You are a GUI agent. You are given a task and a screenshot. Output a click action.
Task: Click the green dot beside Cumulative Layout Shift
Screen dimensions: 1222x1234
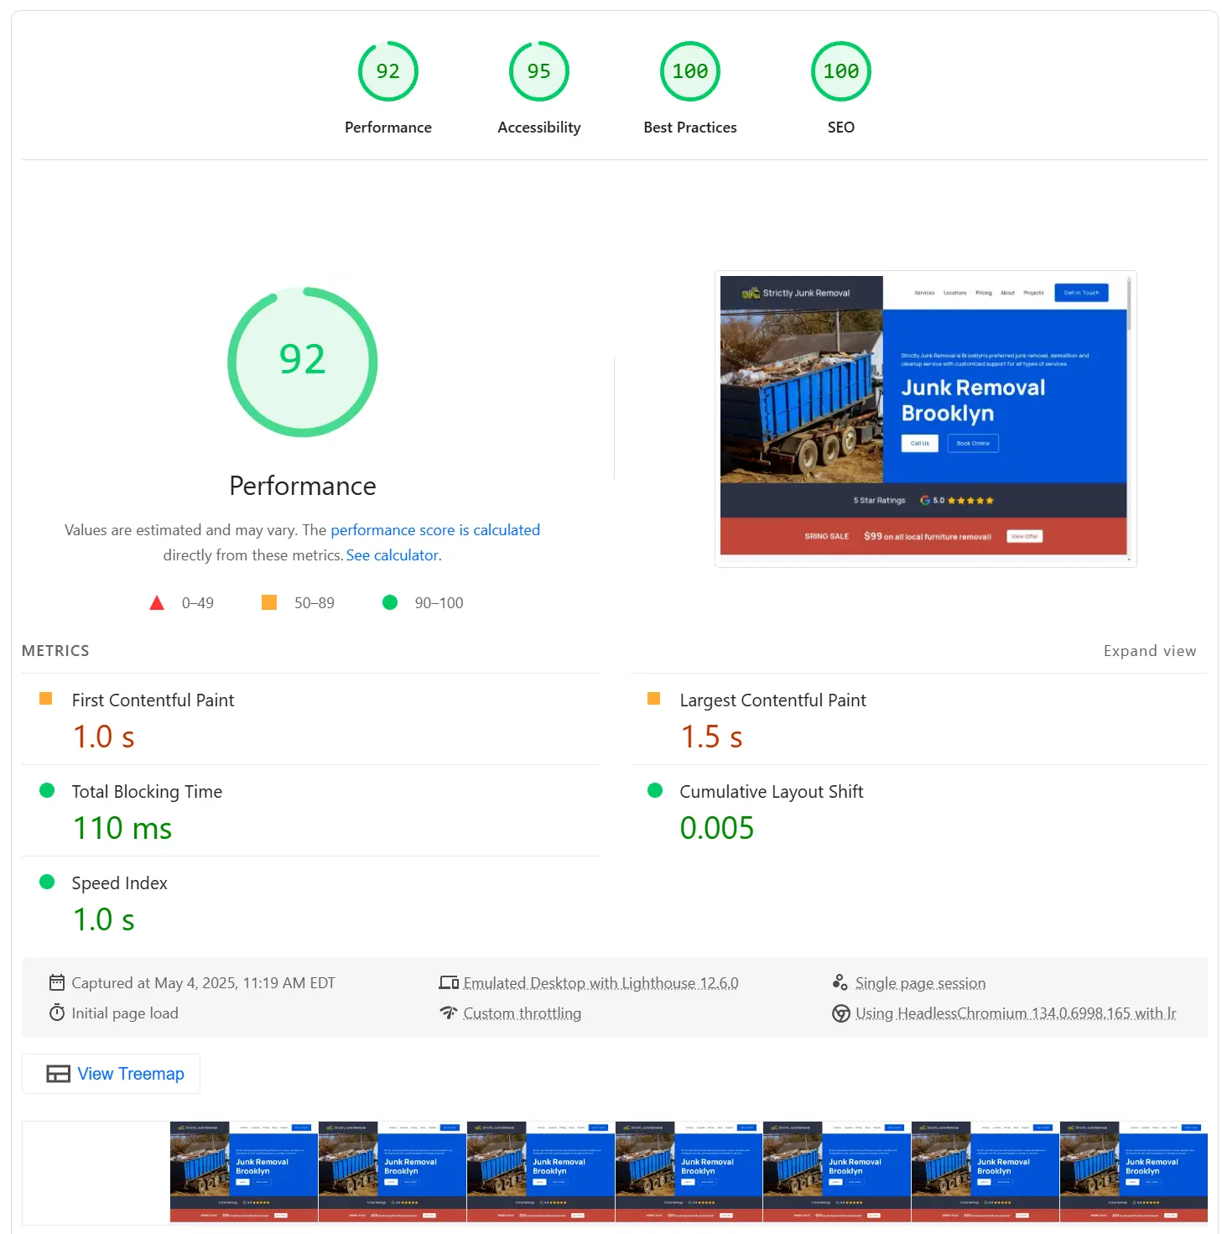pyautogui.click(x=655, y=790)
